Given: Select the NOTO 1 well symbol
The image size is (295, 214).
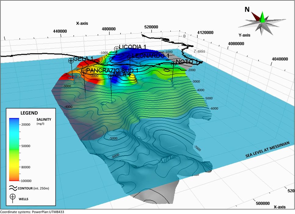Looking at the screenshot, I should point(173,64).
